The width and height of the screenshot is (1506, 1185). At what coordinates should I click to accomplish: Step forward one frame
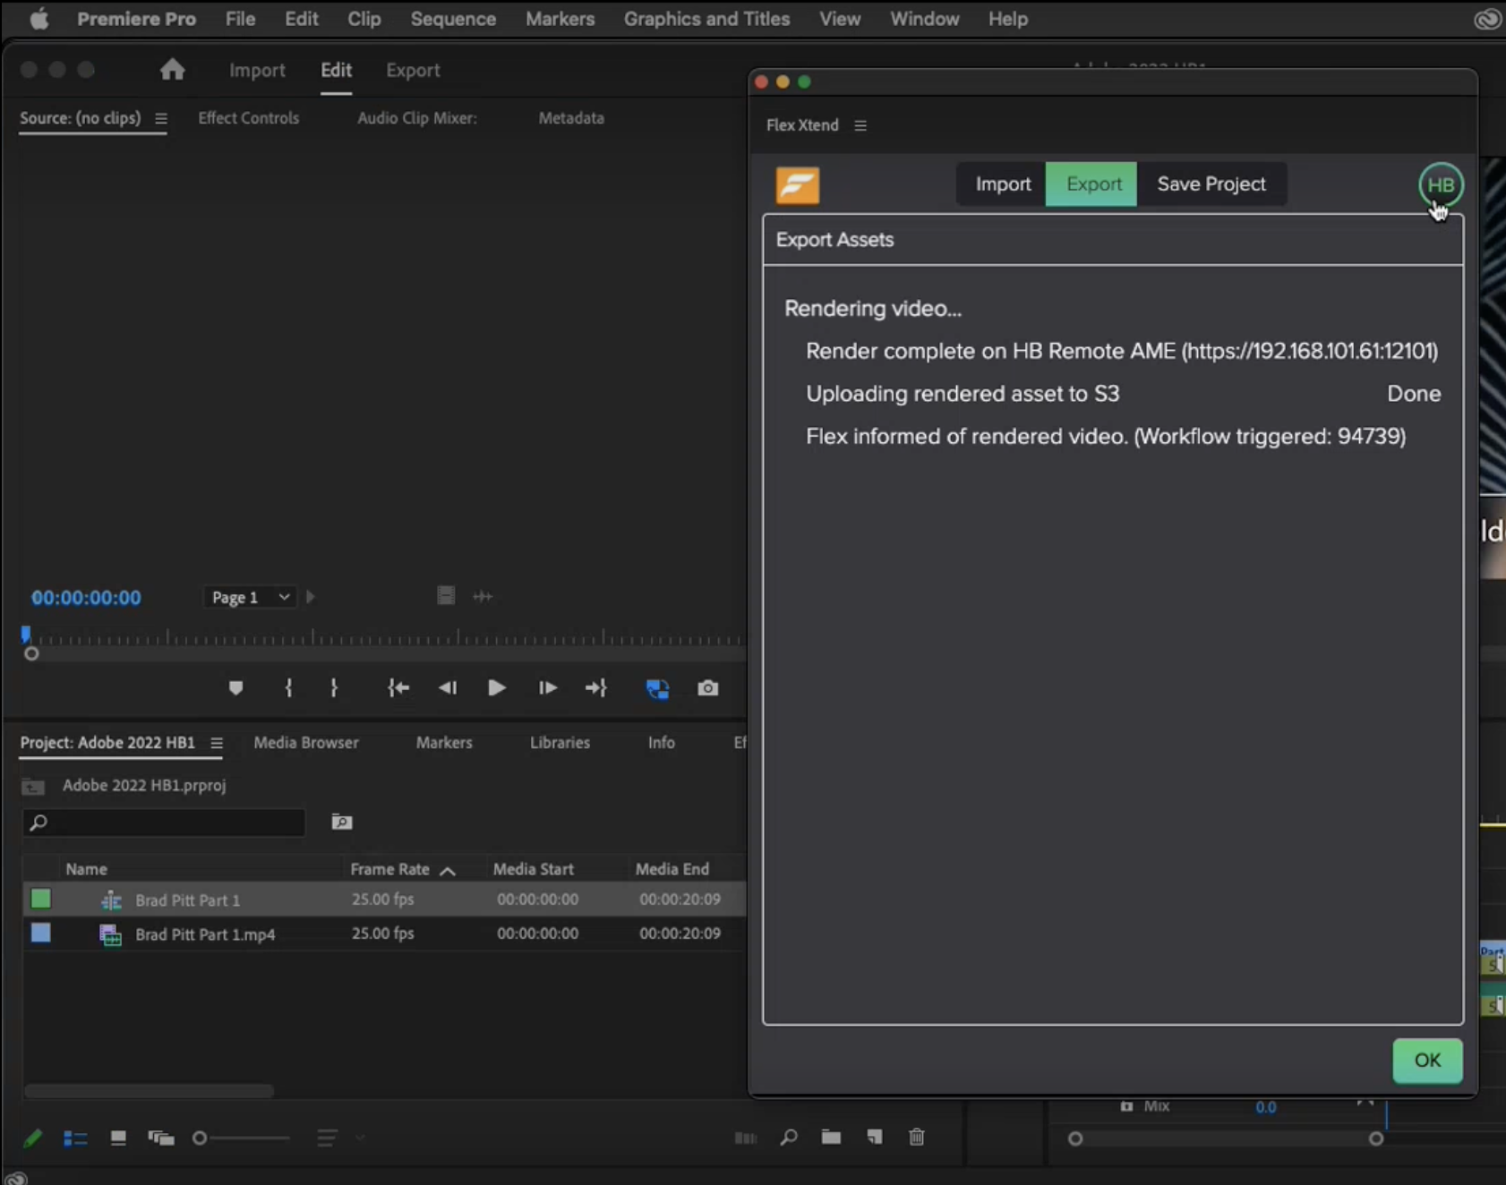pos(547,688)
